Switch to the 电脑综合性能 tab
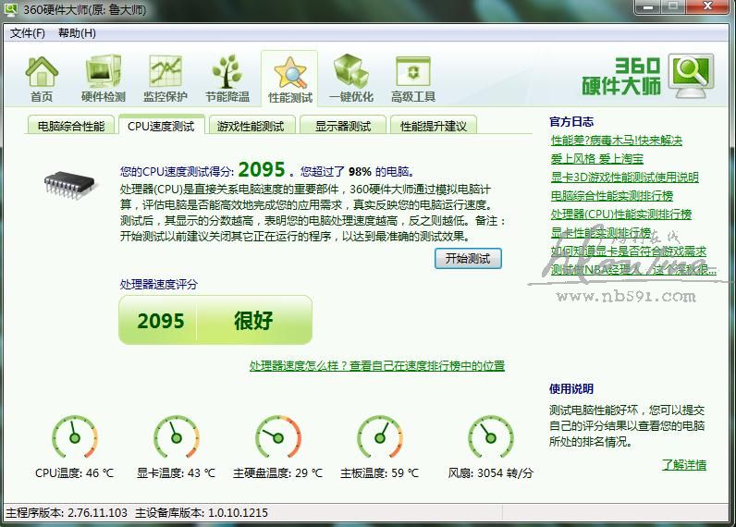 [71, 126]
